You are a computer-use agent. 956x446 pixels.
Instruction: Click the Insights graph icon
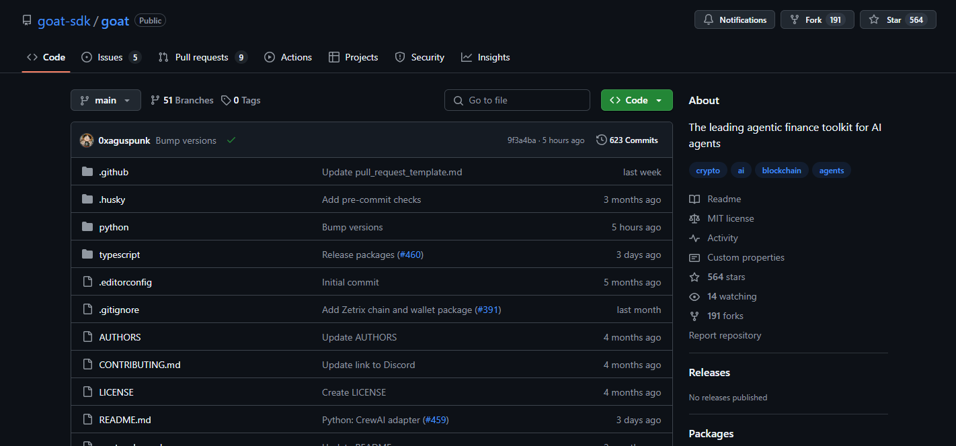(x=467, y=57)
